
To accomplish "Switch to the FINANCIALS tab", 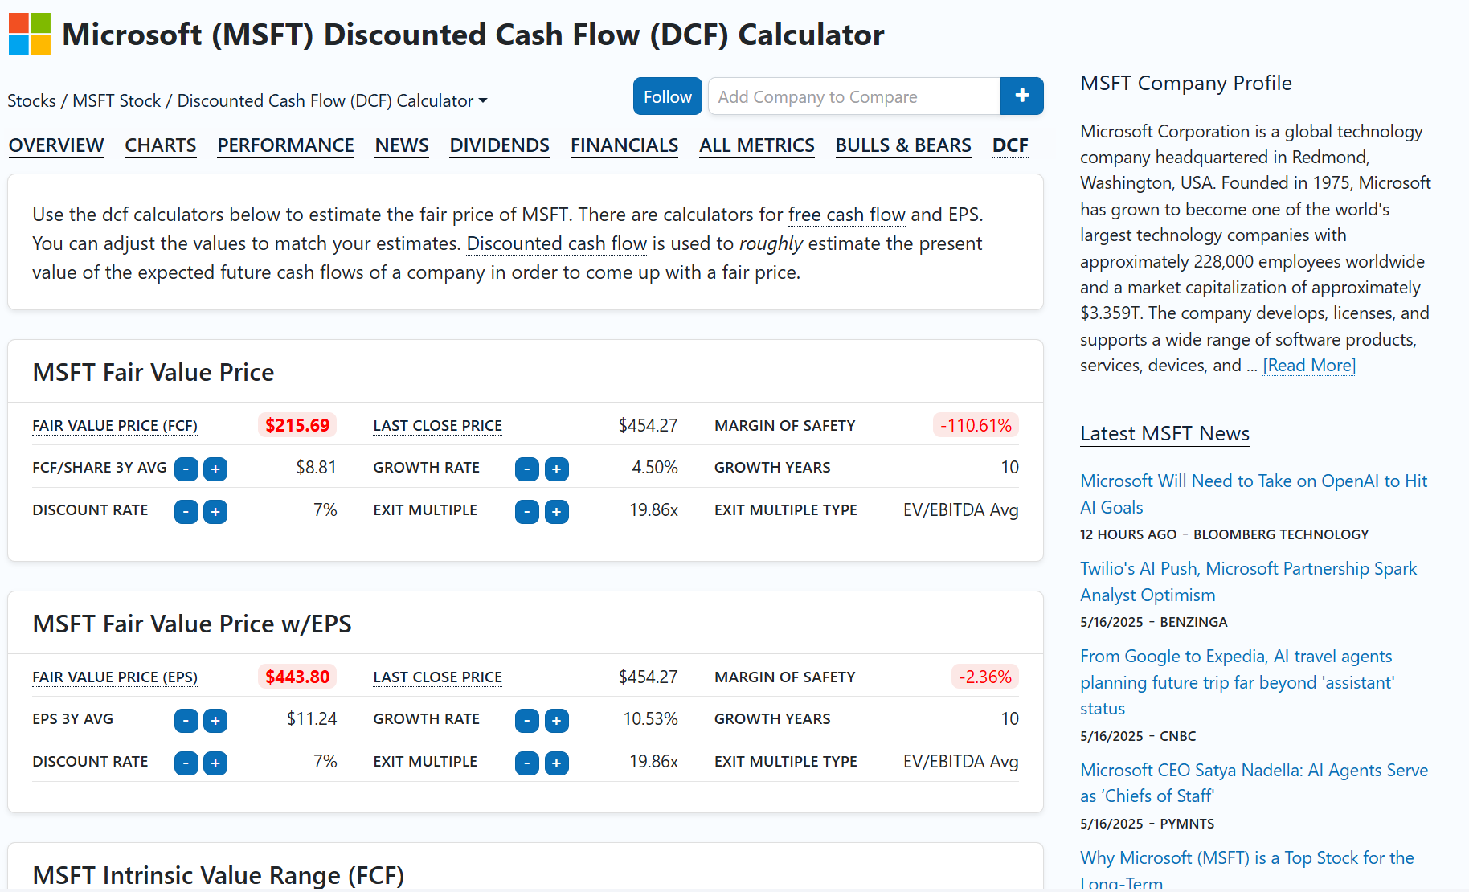I will pyautogui.click(x=624, y=145).
